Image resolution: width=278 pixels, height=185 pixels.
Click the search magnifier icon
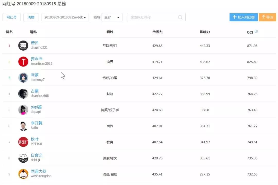point(180,17)
